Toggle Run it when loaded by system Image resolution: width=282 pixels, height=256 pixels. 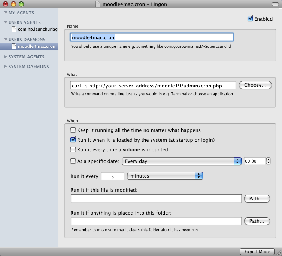click(x=73, y=140)
